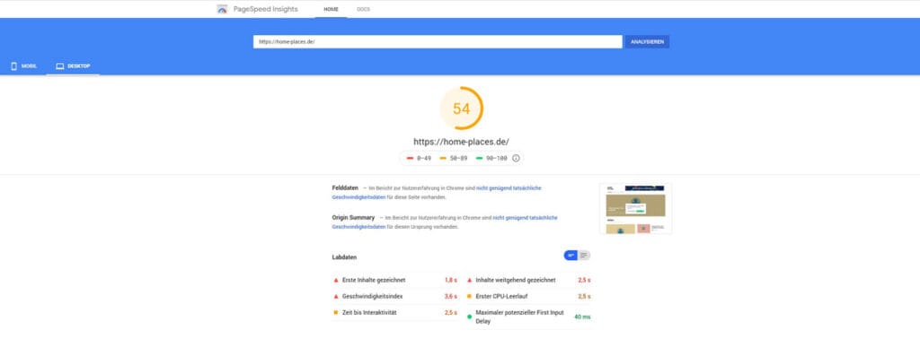The width and height of the screenshot is (920, 339).
Task: Click the orange 50-89 legend entry
Action: 454,158
